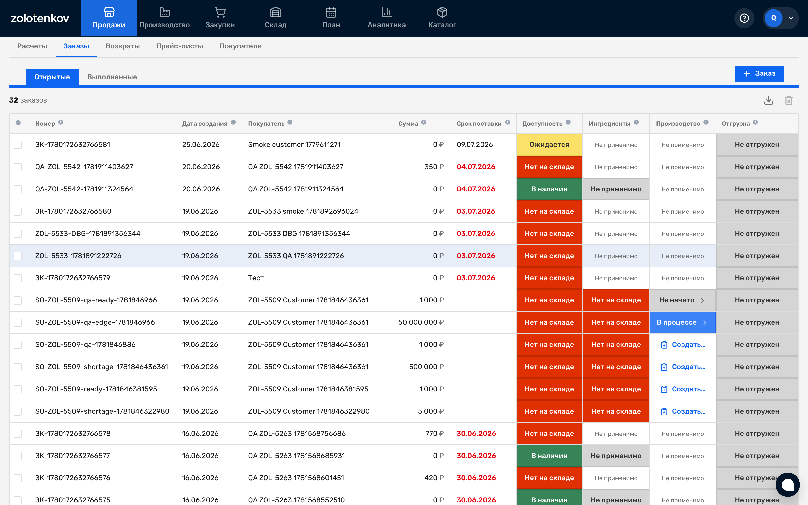This screenshot has width=808, height=505.
Task: Click the + Заказ button
Action: coord(759,73)
